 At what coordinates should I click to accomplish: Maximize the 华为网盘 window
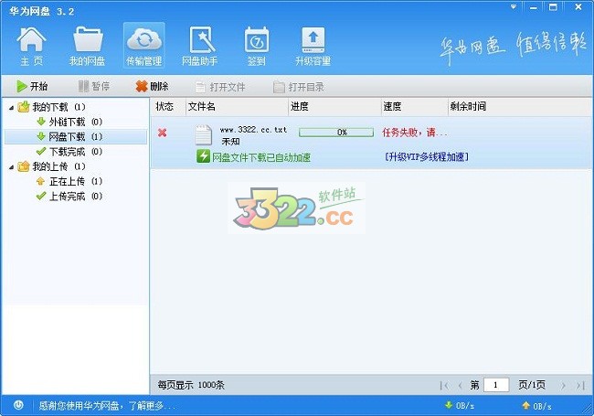tap(553, 6)
